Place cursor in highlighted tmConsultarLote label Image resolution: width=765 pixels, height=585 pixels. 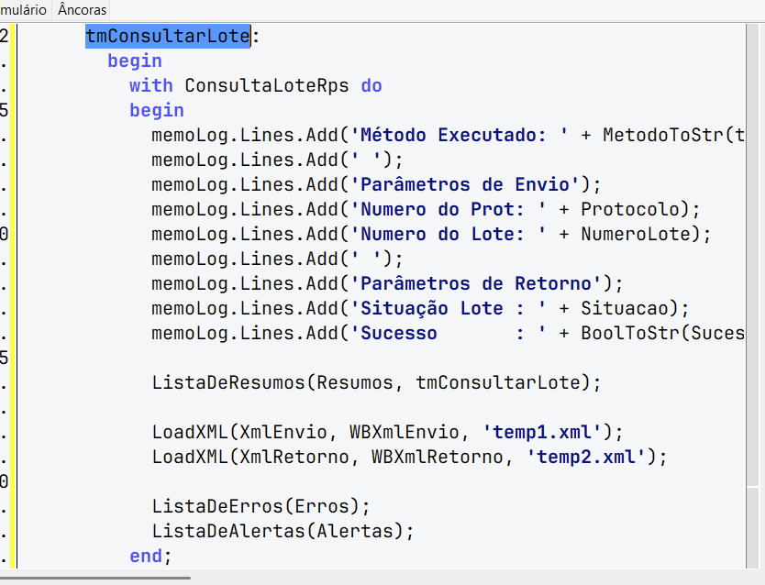(167, 36)
